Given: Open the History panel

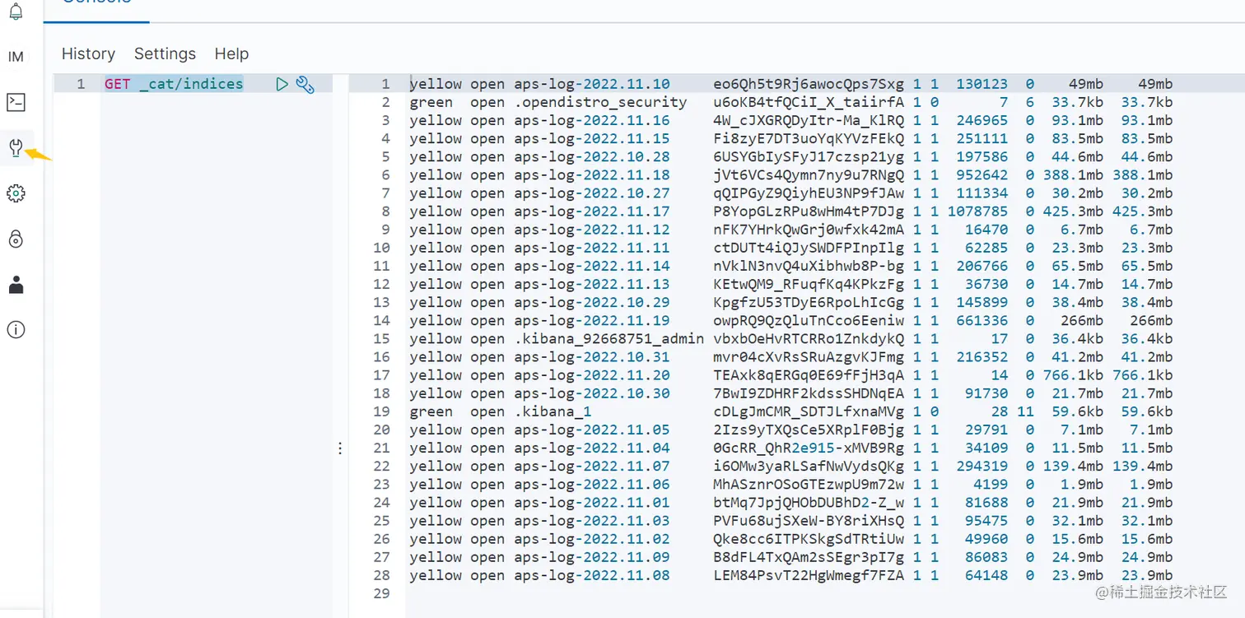Looking at the screenshot, I should pyautogui.click(x=88, y=53).
